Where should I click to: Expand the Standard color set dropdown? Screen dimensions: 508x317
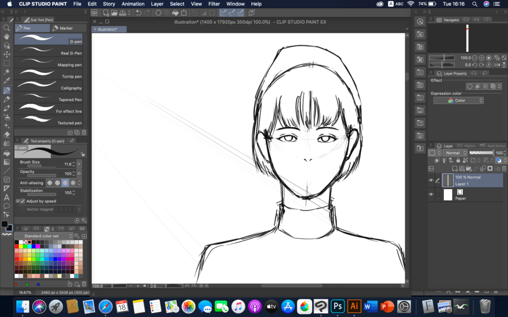tap(43, 236)
